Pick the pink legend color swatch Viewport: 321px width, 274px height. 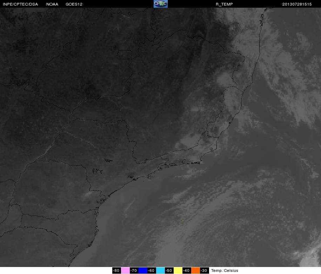pyautogui.click(x=125, y=270)
